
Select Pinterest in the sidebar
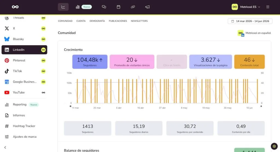point(24,60)
